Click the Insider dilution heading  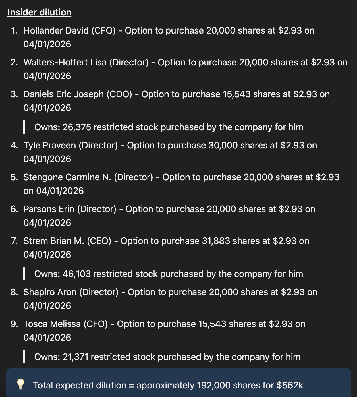39,12
